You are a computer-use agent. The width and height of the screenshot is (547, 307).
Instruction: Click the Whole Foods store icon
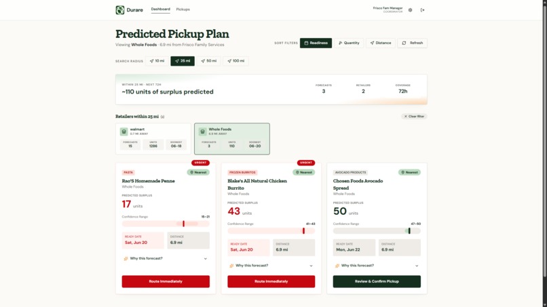[202, 131]
